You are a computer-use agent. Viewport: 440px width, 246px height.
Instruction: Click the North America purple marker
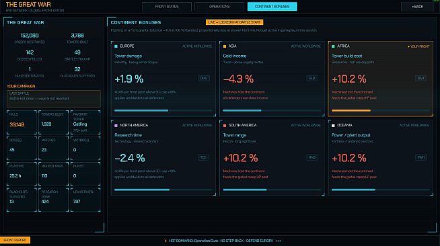(116, 126)
